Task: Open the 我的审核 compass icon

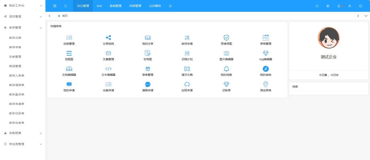Action: coord(266,69)
